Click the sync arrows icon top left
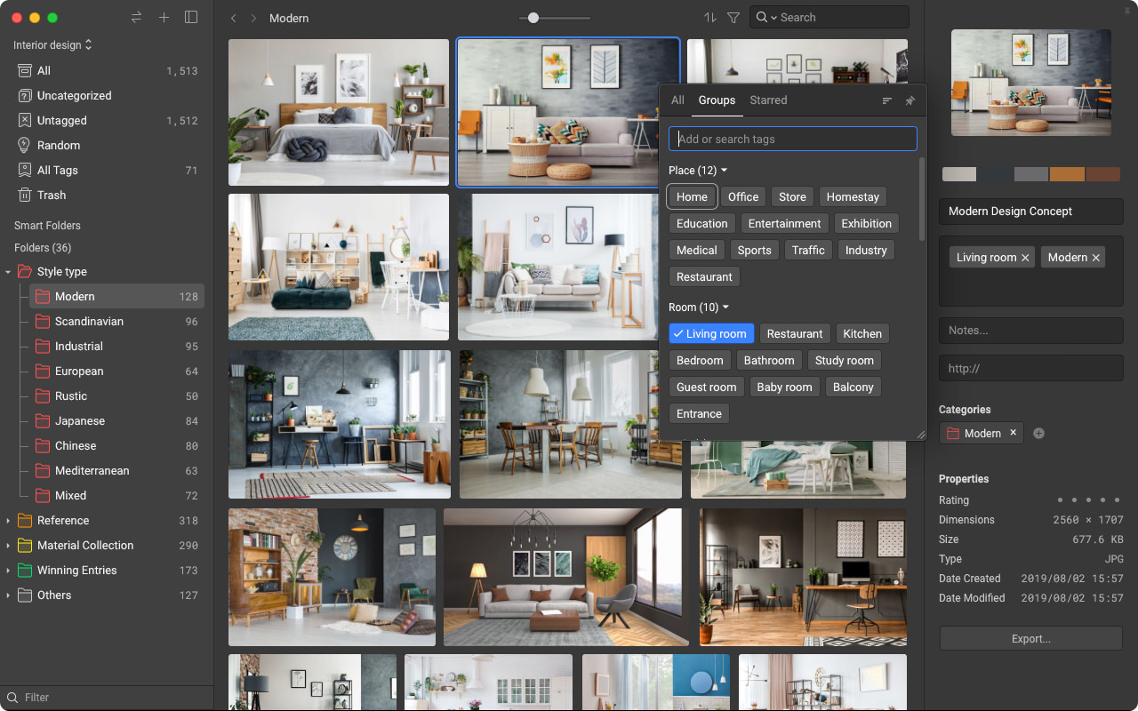Image resolution: width=1138 pixels, height=711 pixels. pos(135,17)
